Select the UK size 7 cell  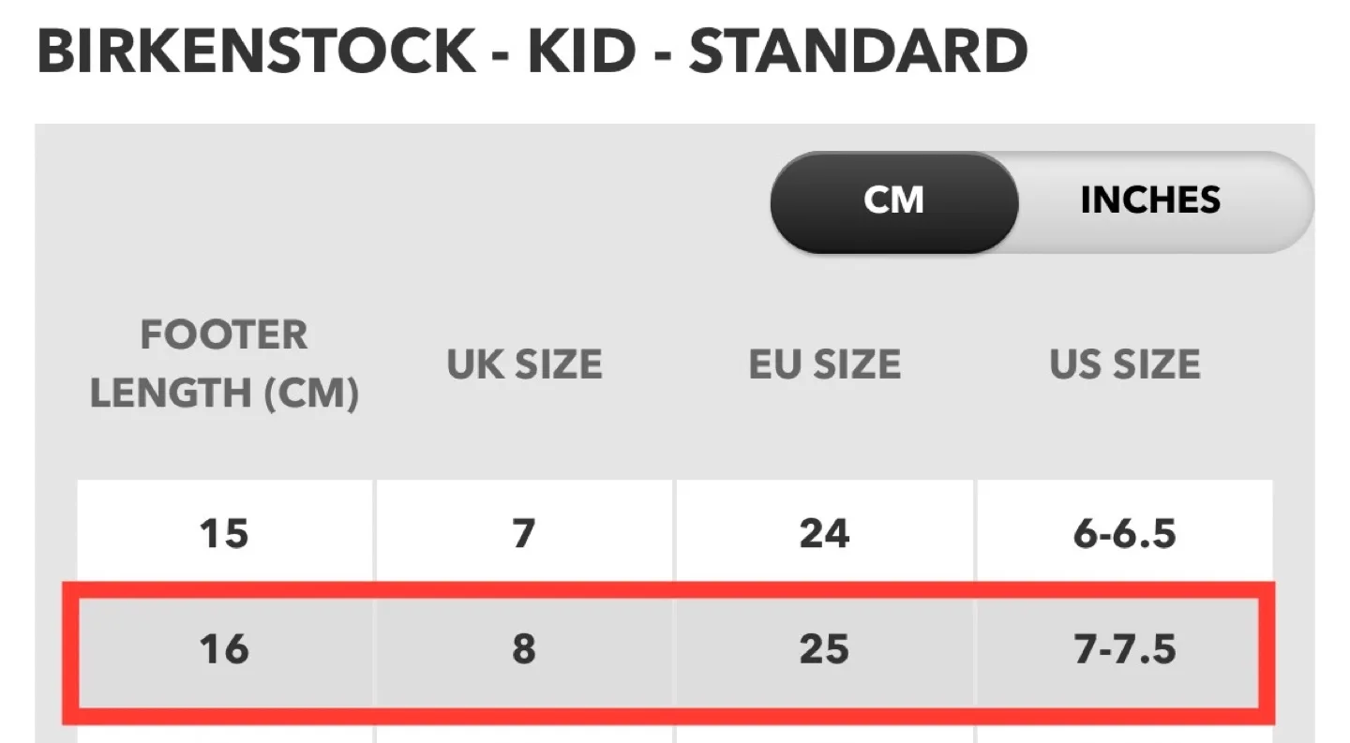pos(523,531)
